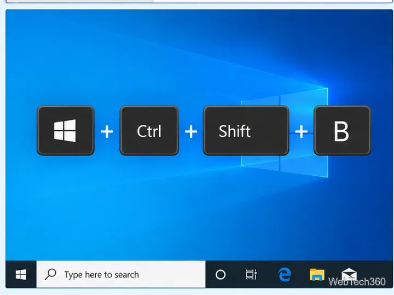Image resolution: width=394 pixels, height=295 pixels.
Task: Click the Shift key graphic
Action: [246, 130]
